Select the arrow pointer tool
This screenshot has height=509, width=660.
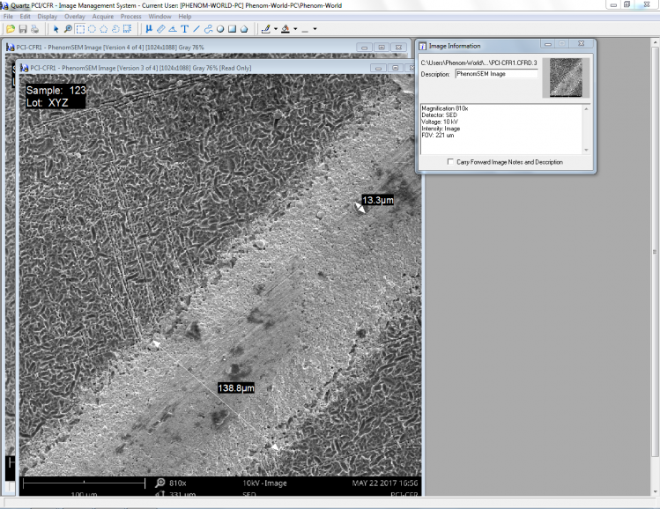56,29
